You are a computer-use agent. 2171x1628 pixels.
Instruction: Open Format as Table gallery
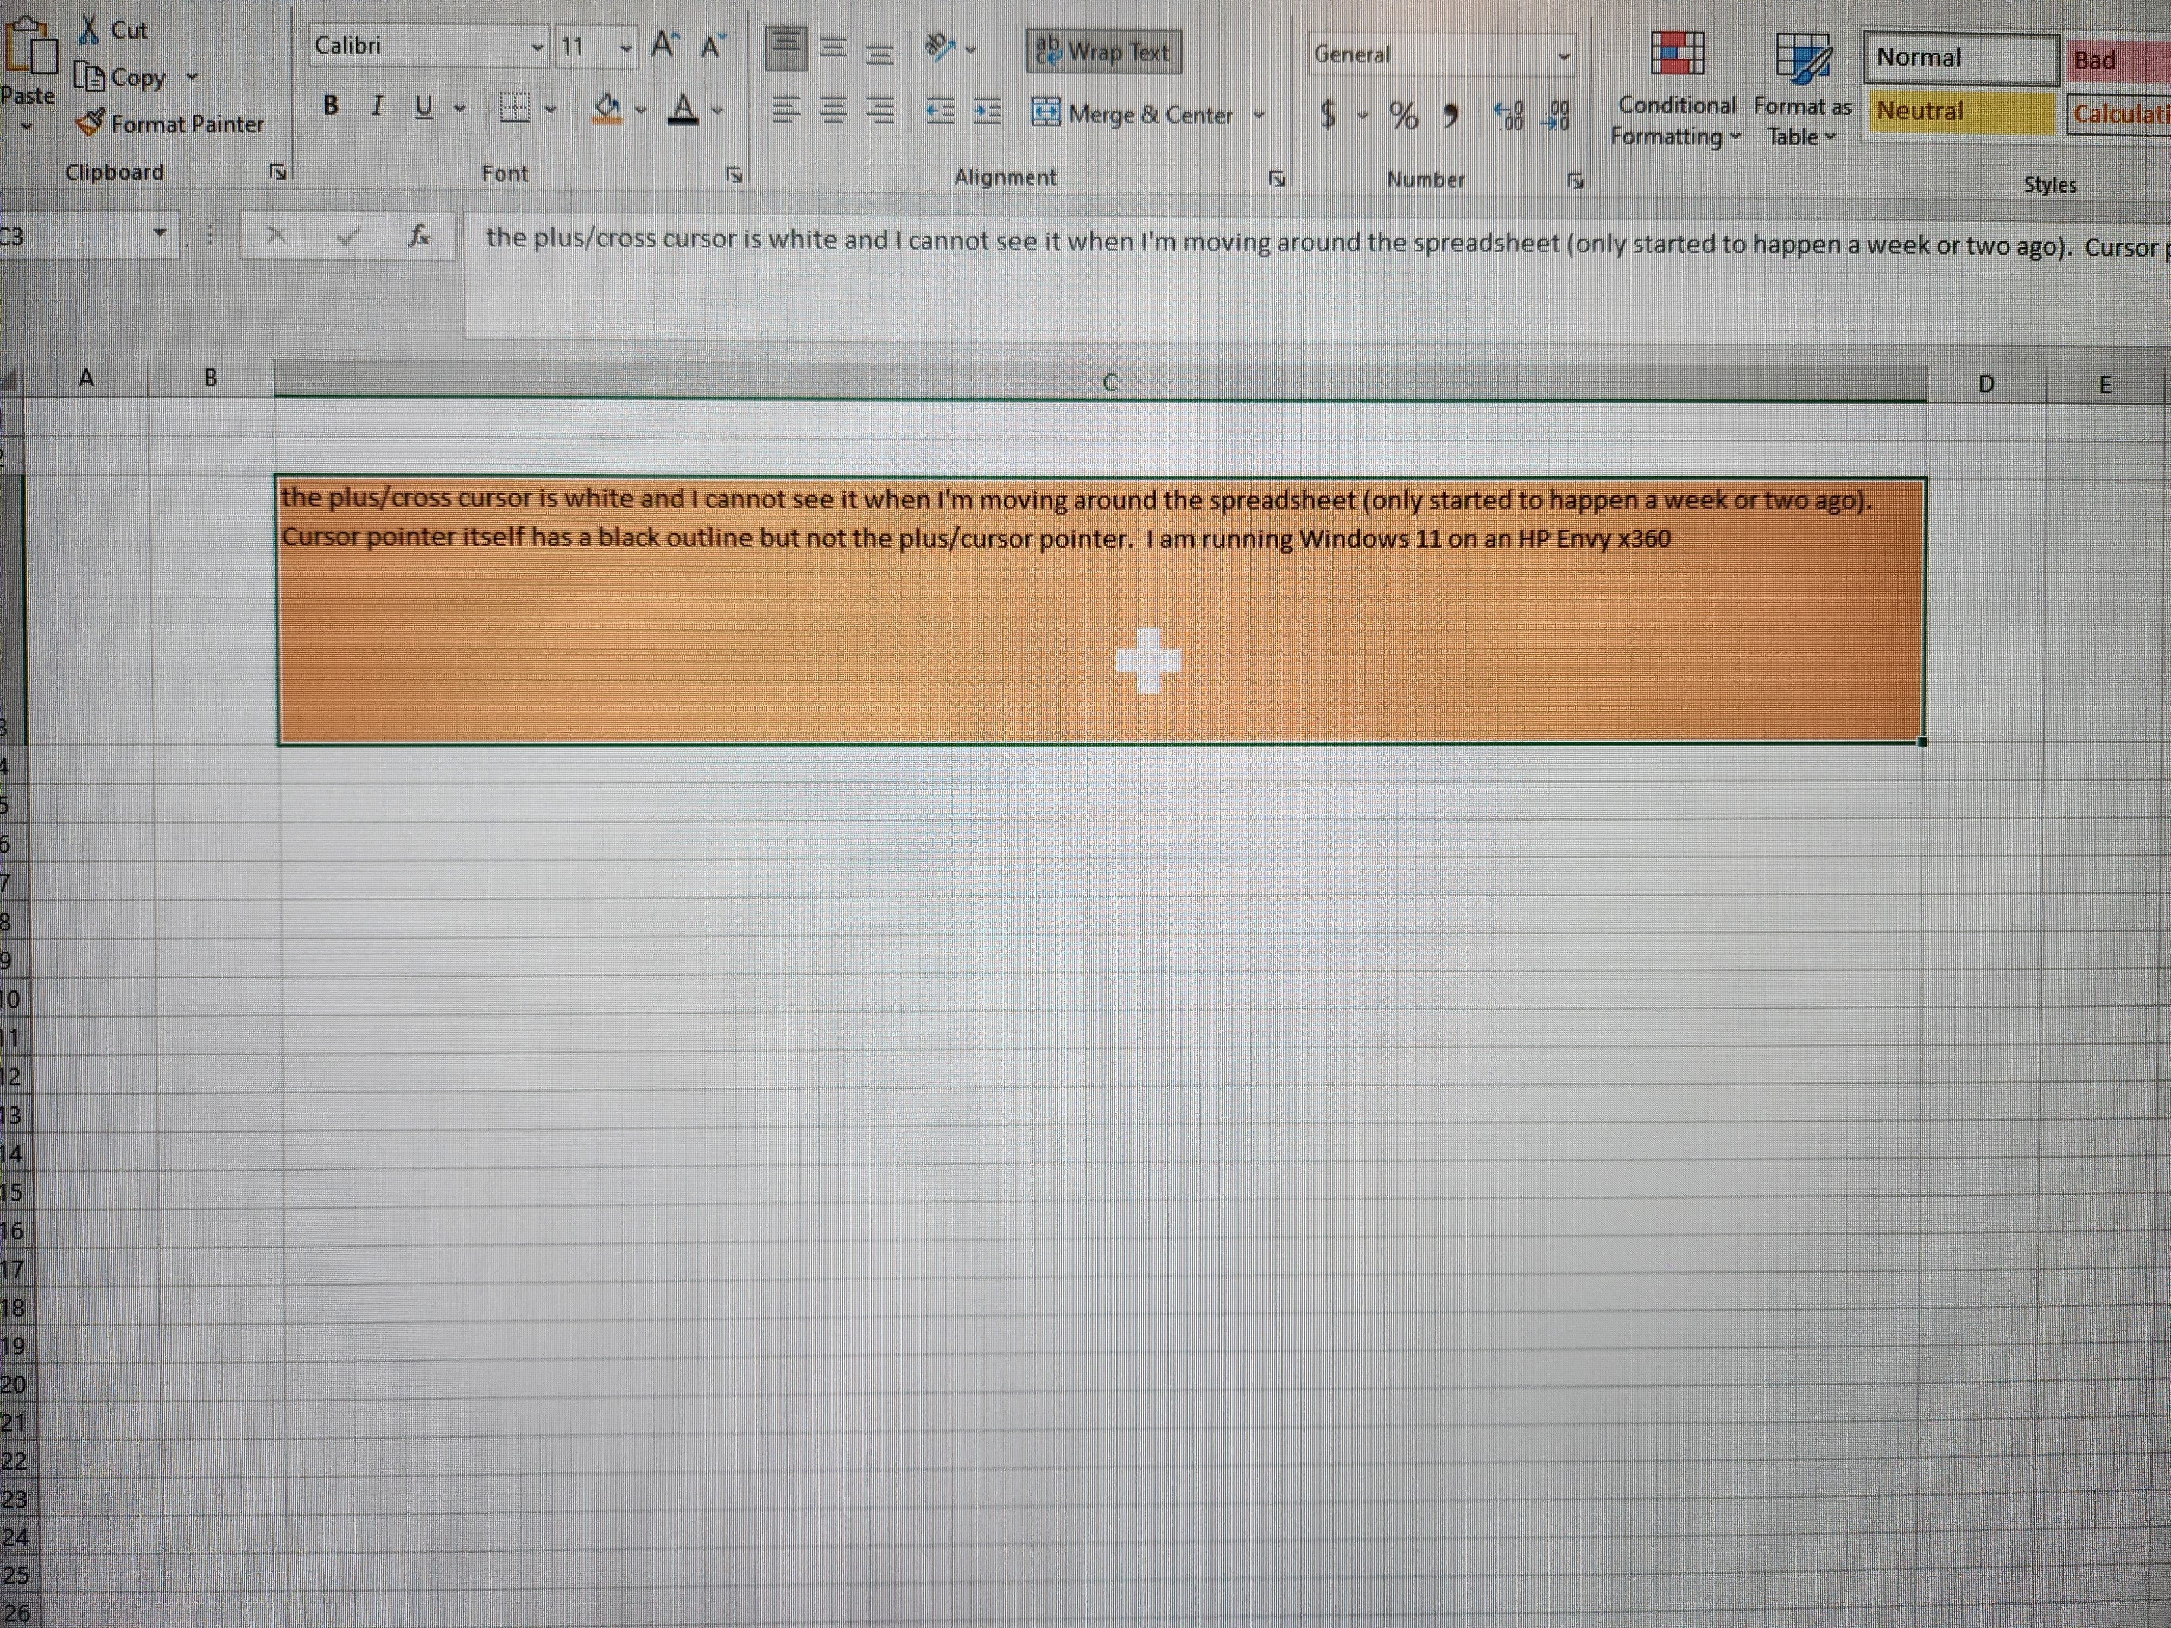(1802, 88)
